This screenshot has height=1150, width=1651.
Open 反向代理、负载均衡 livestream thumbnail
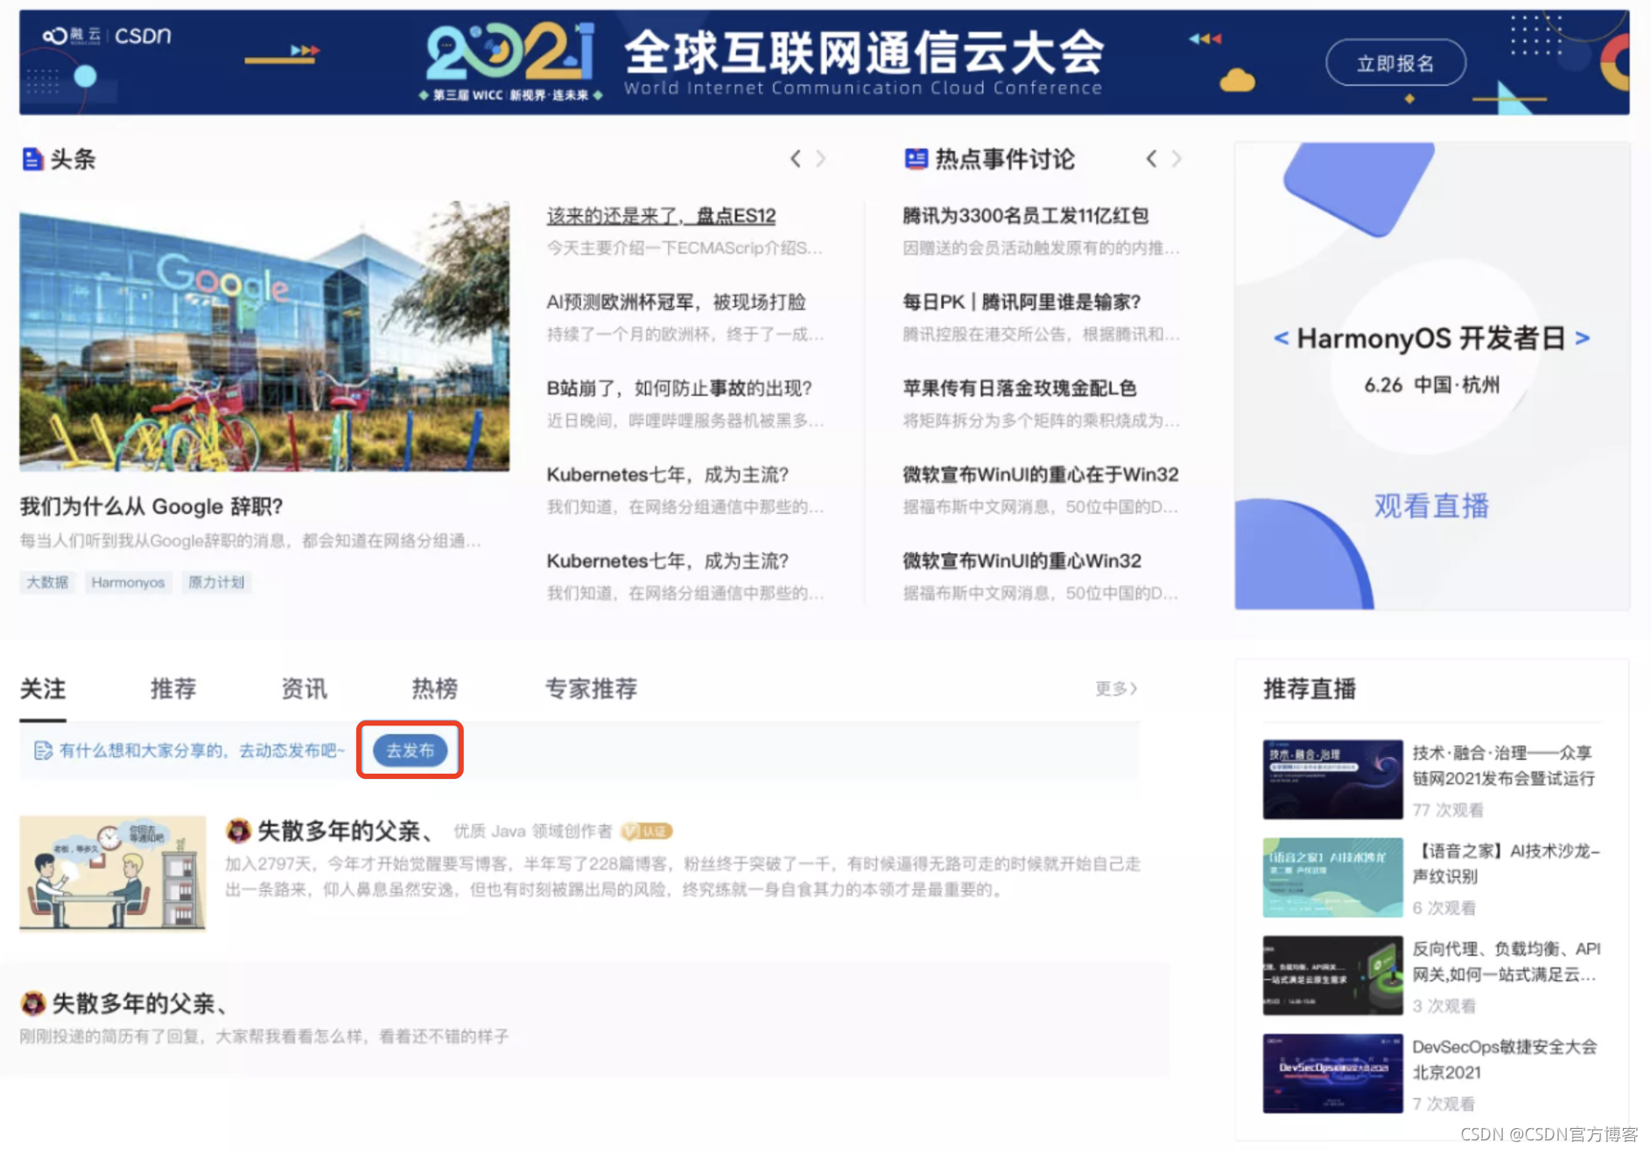coord(1332,975)
